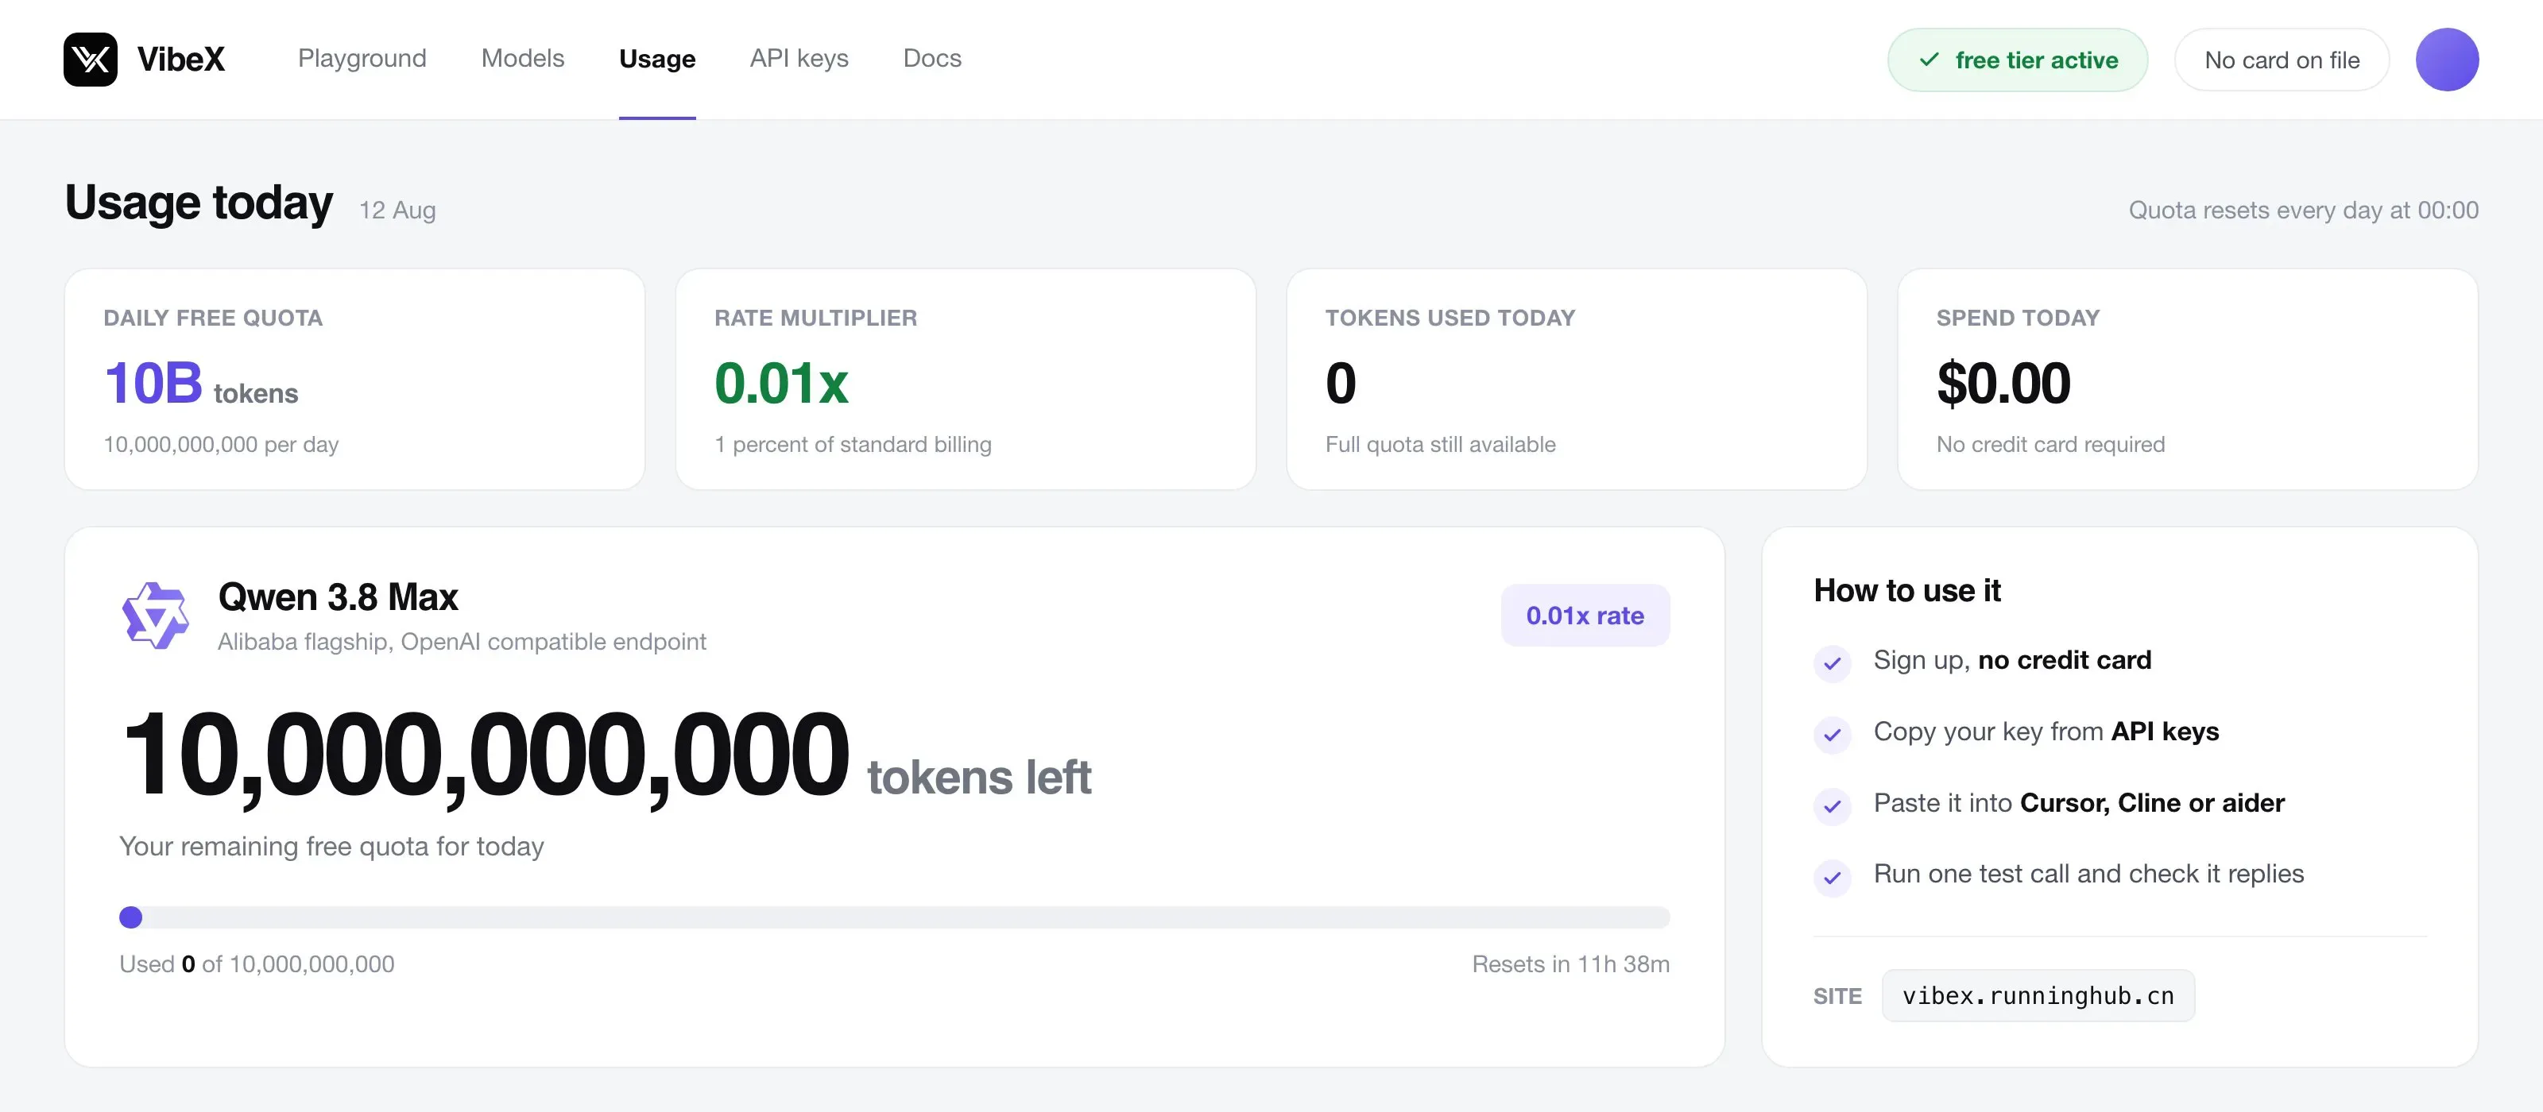
Task: Click the green 0.01x multiplier value
Action: (x=781, y=384)
